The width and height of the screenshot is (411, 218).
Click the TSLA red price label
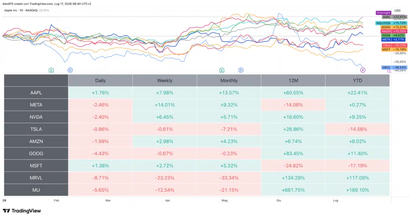tap(395, 45)
